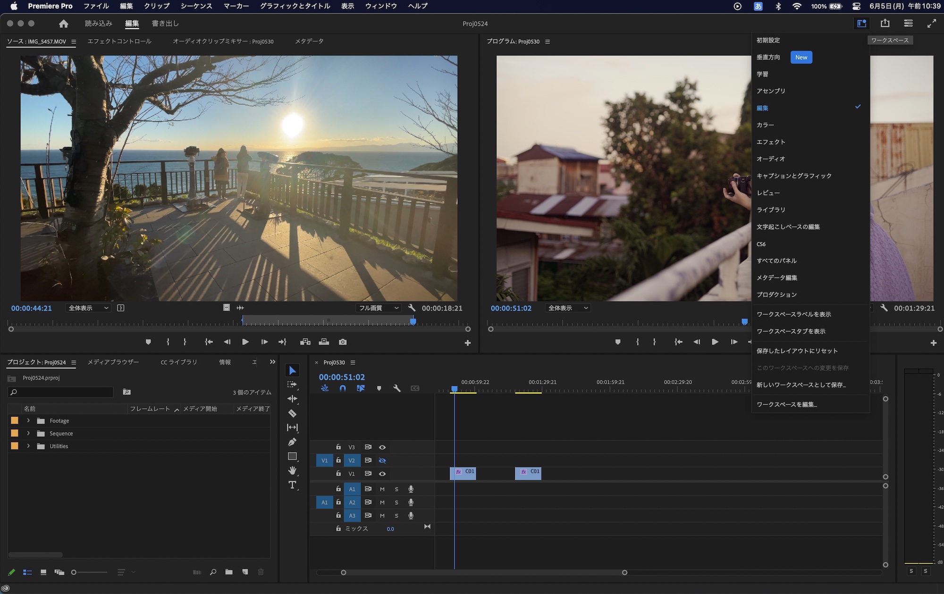Click the Export Frame camera icon
This screenshot has height=594, width=944.
[x=343, y=342]
